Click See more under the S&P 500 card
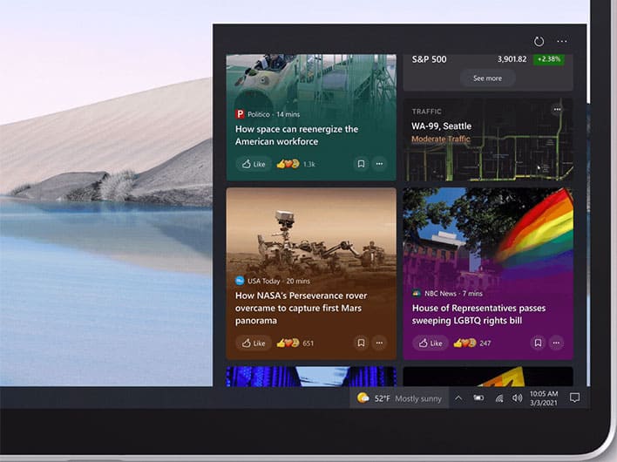This screenshot has width=617, height=462. (x=487, y=78)
